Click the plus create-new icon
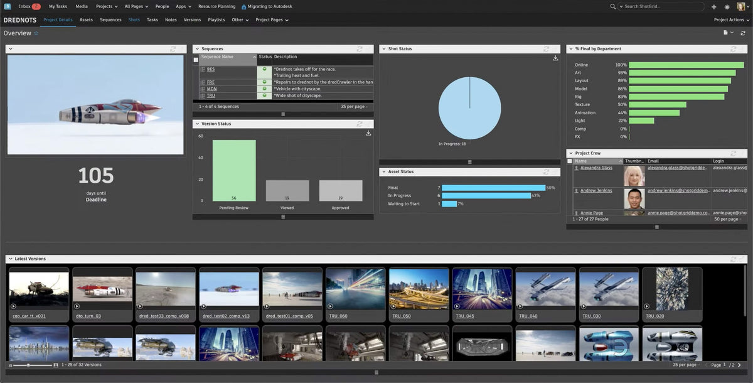Screen dimensions: 753x383 coord(713,7)
